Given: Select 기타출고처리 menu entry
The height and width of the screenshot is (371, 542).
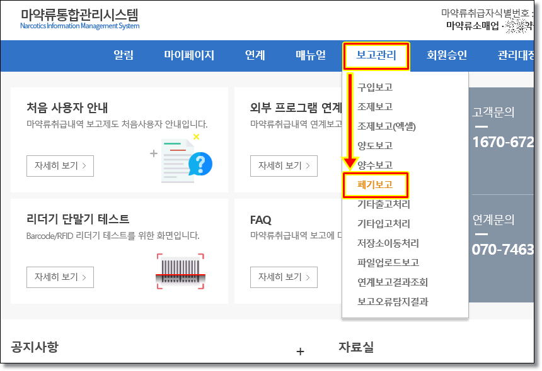Looking at the screenshot, I should point(384,204).
